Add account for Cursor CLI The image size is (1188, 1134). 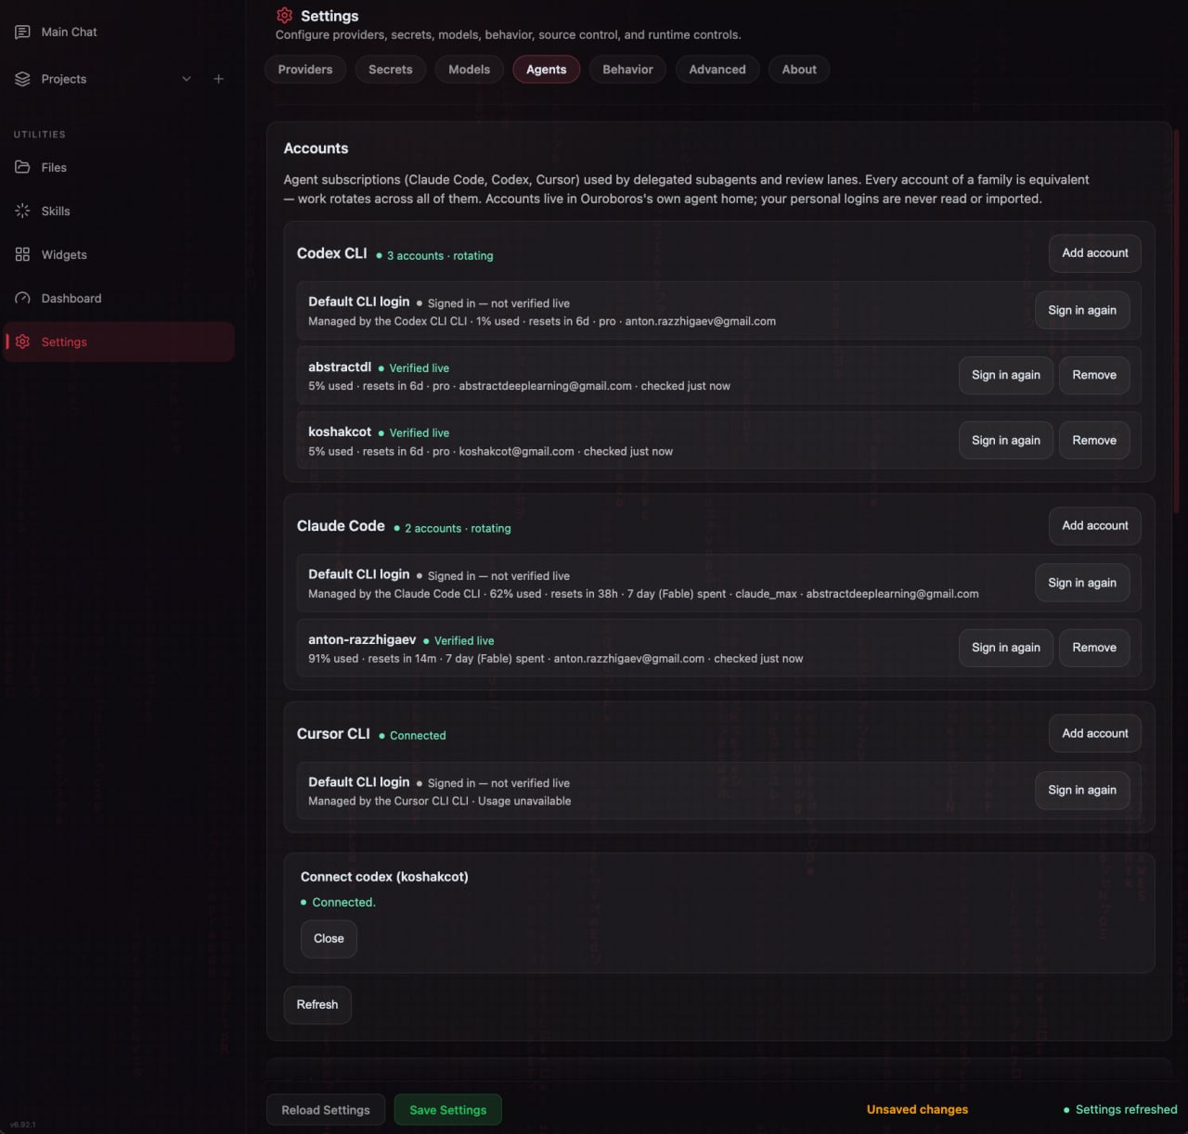(x=1095, y=733)
